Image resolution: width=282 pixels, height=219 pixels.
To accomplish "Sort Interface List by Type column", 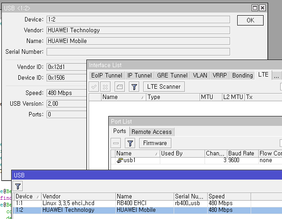I will [173, 97].
